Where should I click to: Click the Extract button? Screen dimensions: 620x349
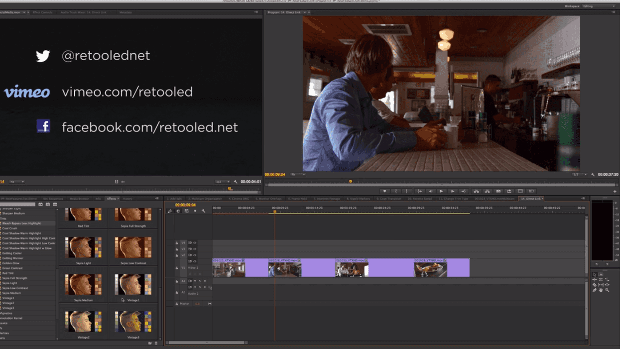click(487, 191)
